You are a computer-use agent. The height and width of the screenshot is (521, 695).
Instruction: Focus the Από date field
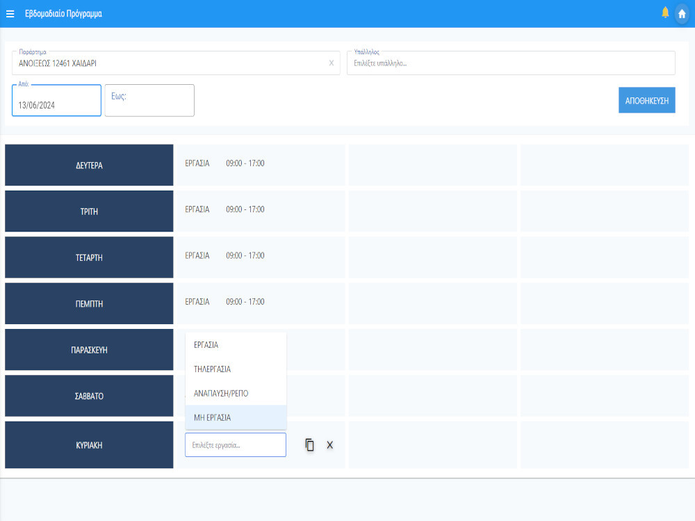[x=56, y=105]
